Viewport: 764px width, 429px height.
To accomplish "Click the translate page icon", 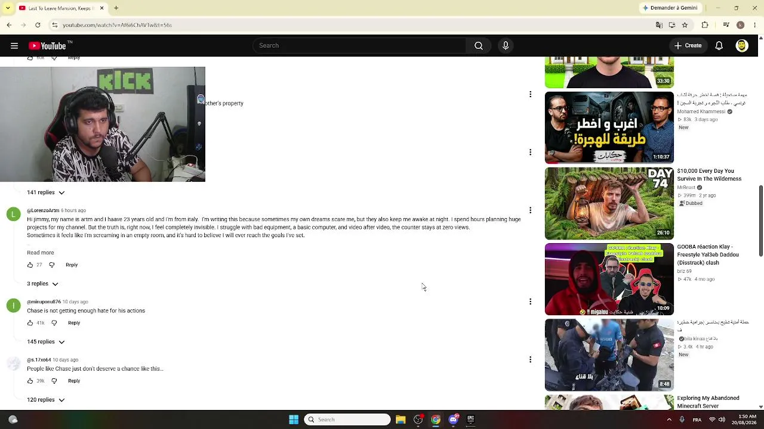I will tap(659, 25).
